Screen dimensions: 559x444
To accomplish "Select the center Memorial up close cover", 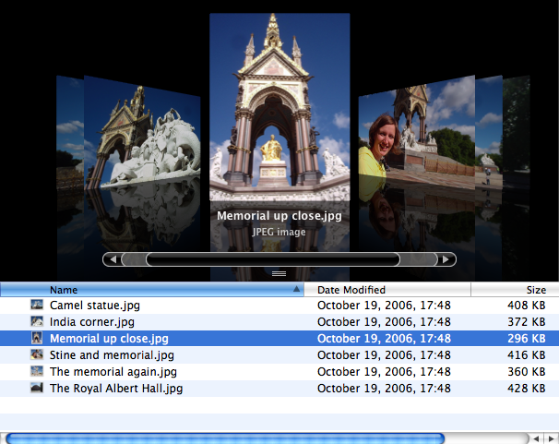I will point(279,107).
